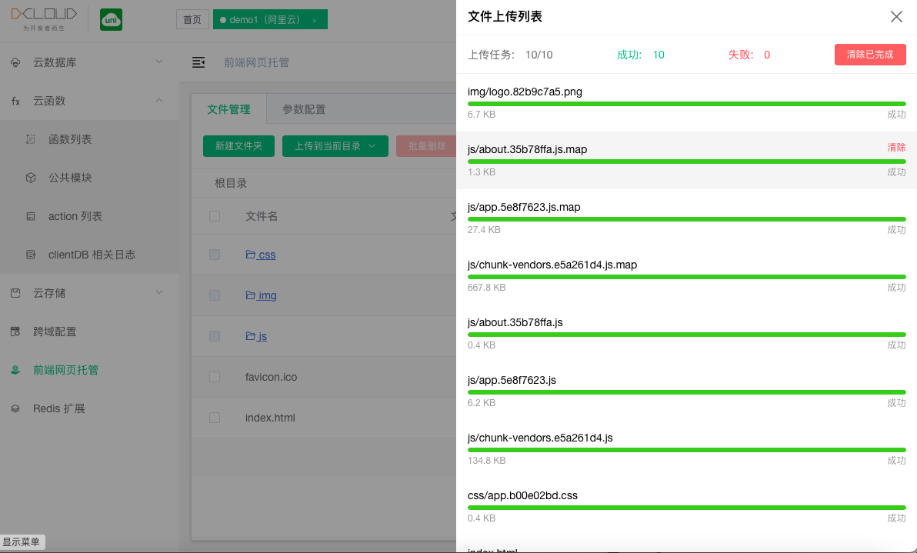Image resolution: width=917 pixels, height=553 pixels.
Task: Click the 前端网页托管 breadcrumb title
Action: [x=257, y=62]
